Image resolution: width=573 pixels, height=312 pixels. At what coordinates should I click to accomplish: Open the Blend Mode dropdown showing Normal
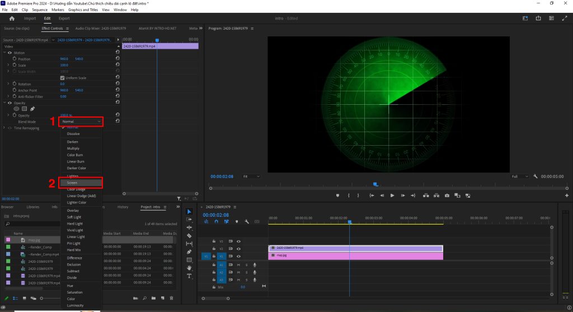[x=82, y=121]
